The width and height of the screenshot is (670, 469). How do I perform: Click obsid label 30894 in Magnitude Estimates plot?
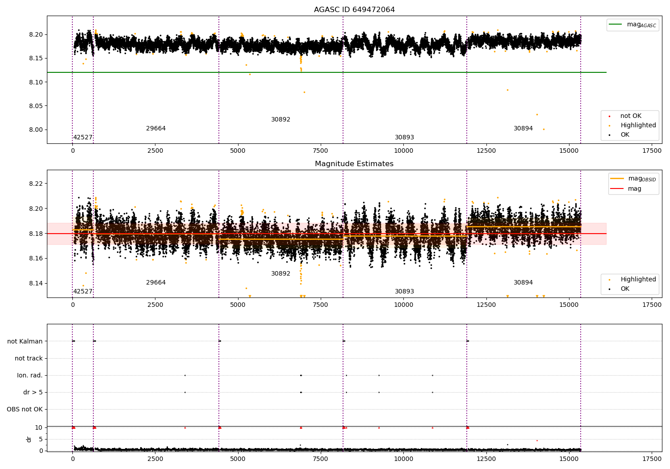click(523, 283)
